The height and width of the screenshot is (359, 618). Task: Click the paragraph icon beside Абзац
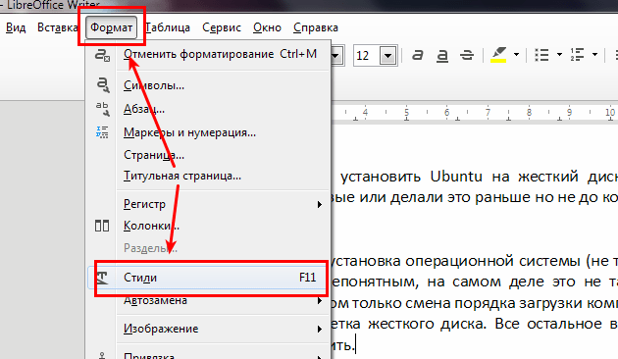click(102, 109)
